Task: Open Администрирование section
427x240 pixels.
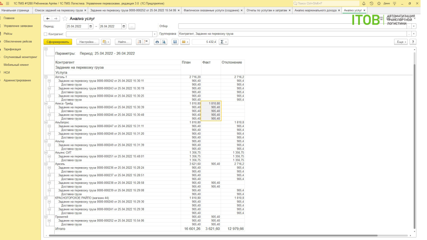Action: click(x=17, y=80)
